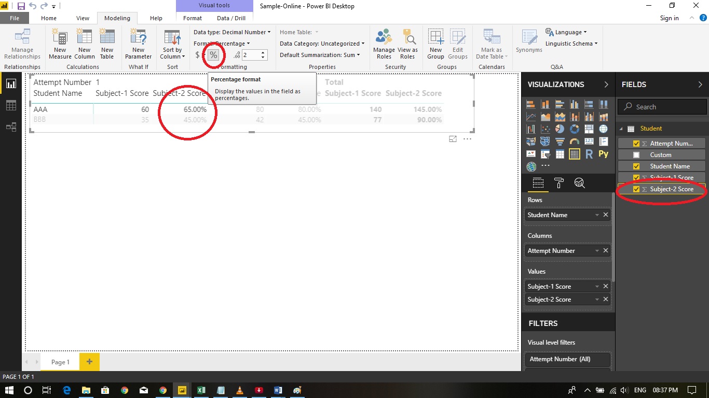
Task: Create a New Column from ribbon
Action: click(x=84, y=44)
